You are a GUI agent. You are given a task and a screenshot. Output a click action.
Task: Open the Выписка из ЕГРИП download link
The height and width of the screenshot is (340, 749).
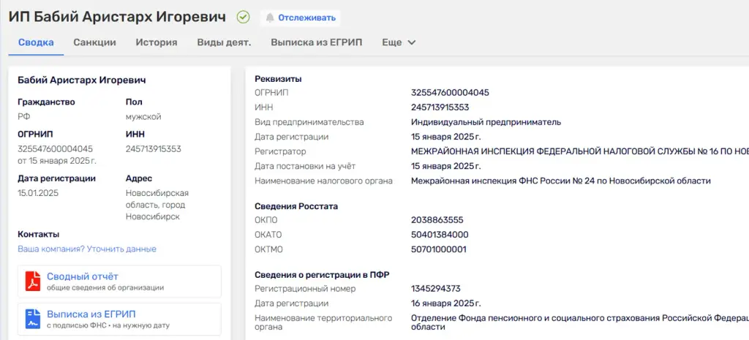[91, 314]
